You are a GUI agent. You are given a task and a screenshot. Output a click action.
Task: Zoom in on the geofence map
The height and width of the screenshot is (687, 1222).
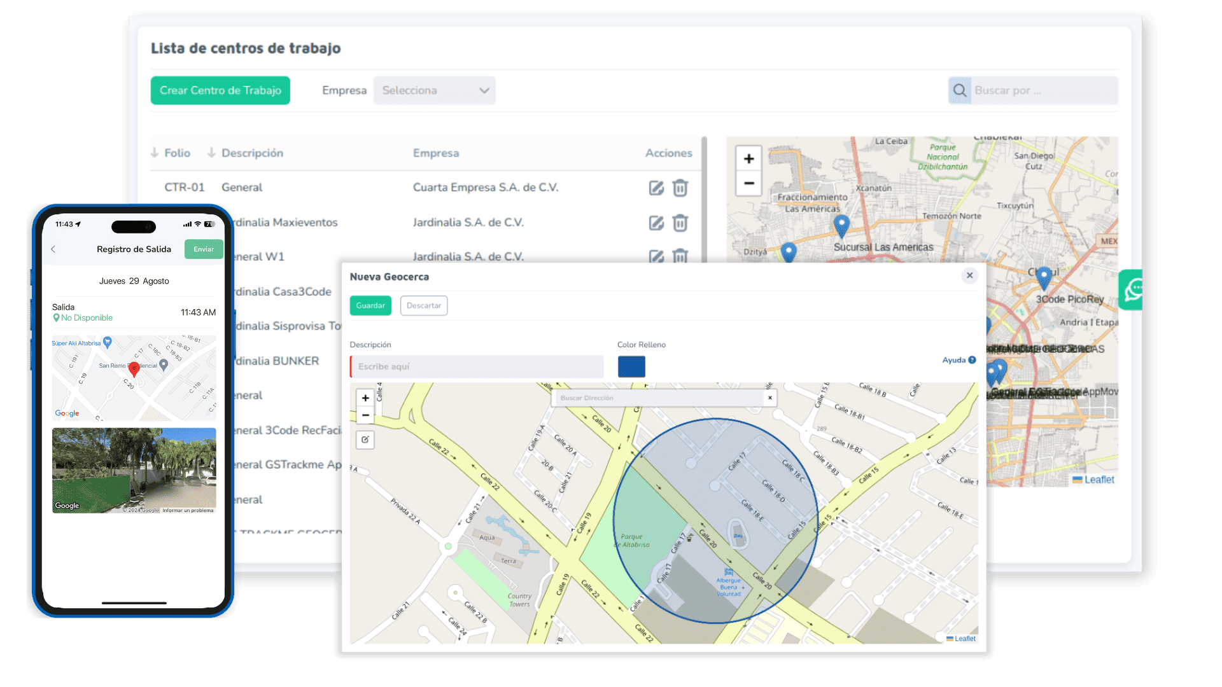pos(365,398)
